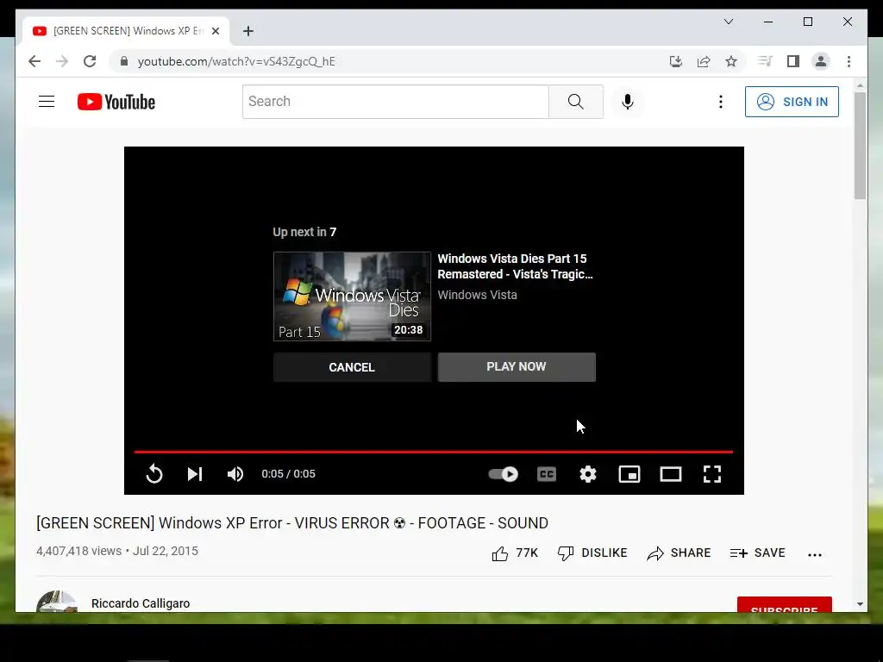883x662 pixels.
Task: Reload the current page
Action: pyautogui.click(x=90, y=61)
